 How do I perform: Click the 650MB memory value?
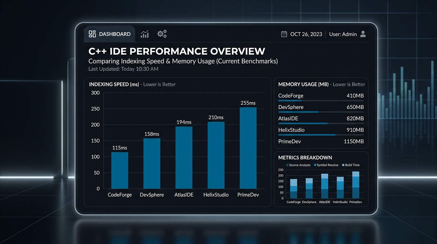click(355, 107)
